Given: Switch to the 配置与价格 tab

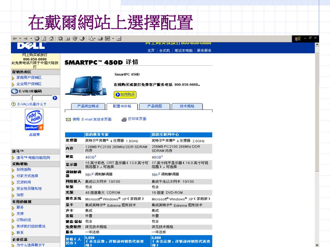Looking at the screenshot, I should pyautogui.click(x=122, y=106).
